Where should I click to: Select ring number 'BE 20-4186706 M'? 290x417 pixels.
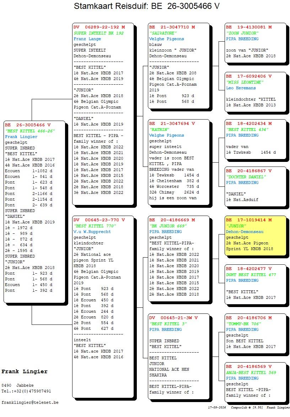249,318
